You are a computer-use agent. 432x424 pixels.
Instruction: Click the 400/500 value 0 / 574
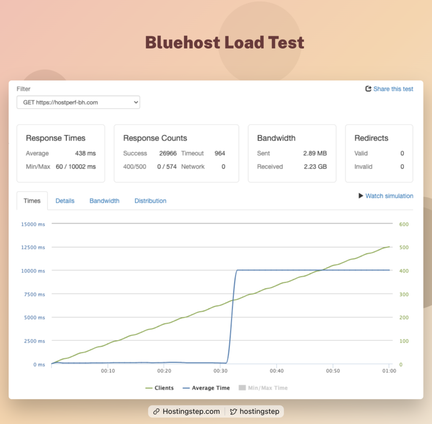click(x=167, y=167)
